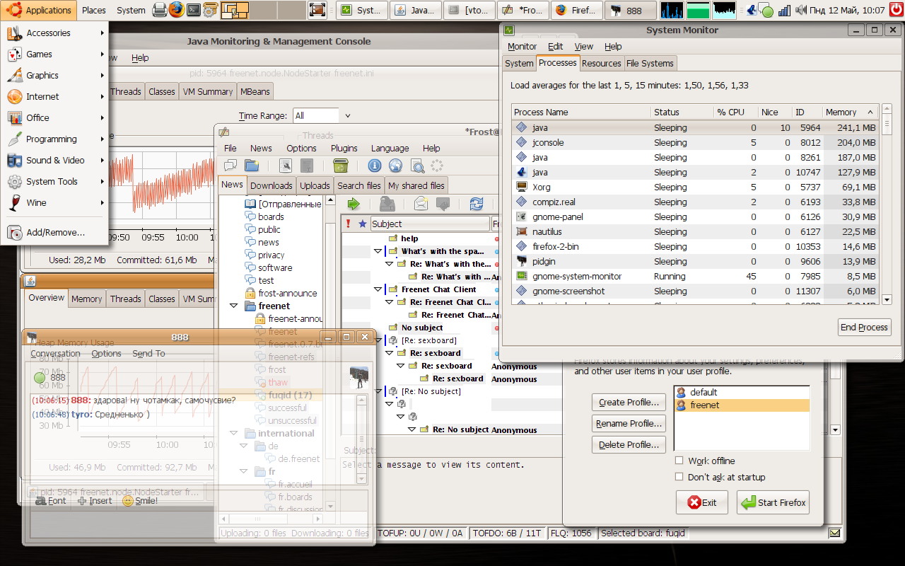Image resolution: width=905 pixels, height=566 pixels.
Task: Click the new folder icon in Frost toolbar
Action: [252, 166]
